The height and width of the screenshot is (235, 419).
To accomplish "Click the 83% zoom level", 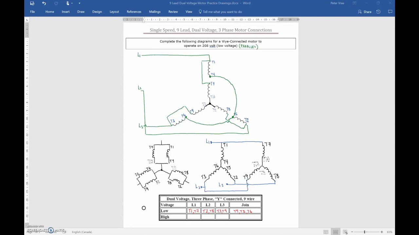I will [x=390, y=232].
